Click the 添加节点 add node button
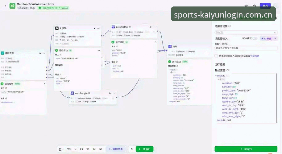 click(x=116, y=149)
